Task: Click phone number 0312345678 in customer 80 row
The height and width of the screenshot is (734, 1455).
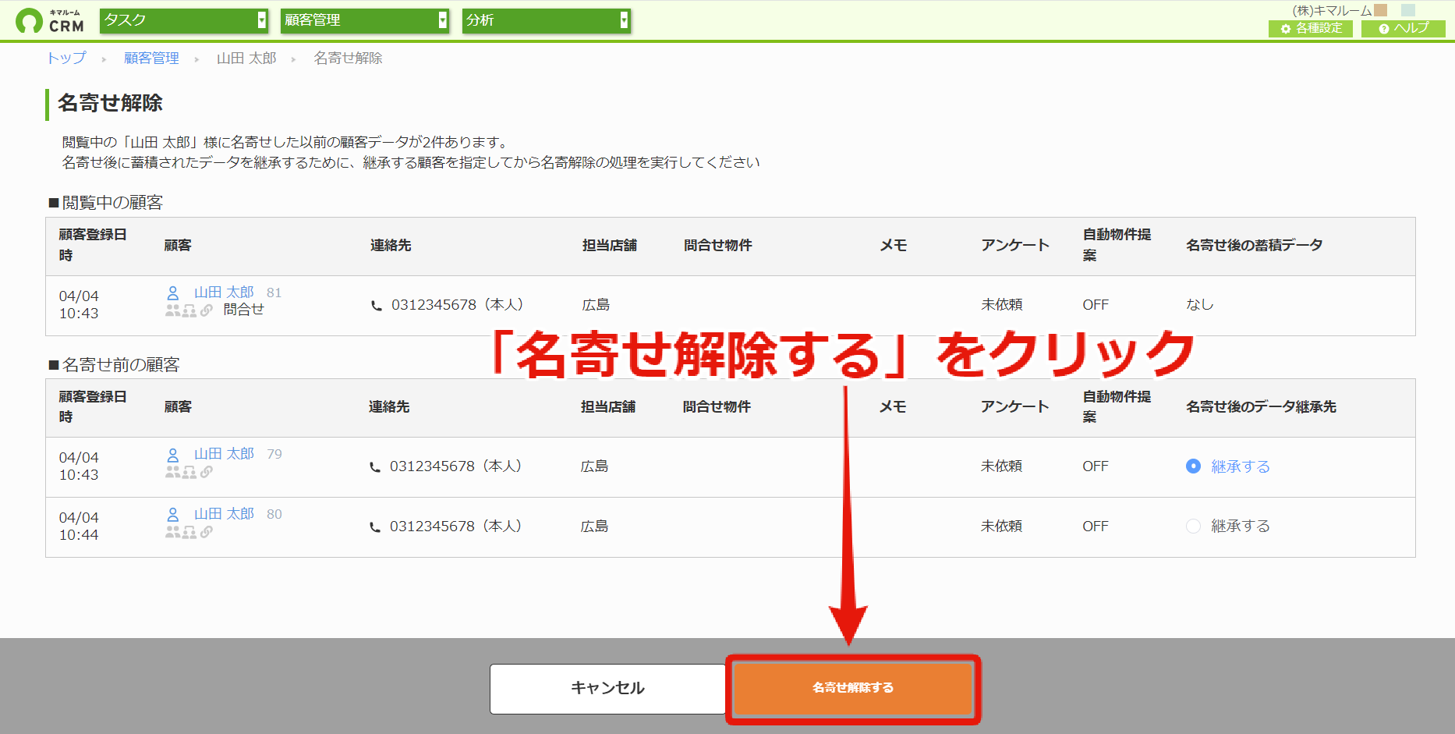Action: point(432,526)
